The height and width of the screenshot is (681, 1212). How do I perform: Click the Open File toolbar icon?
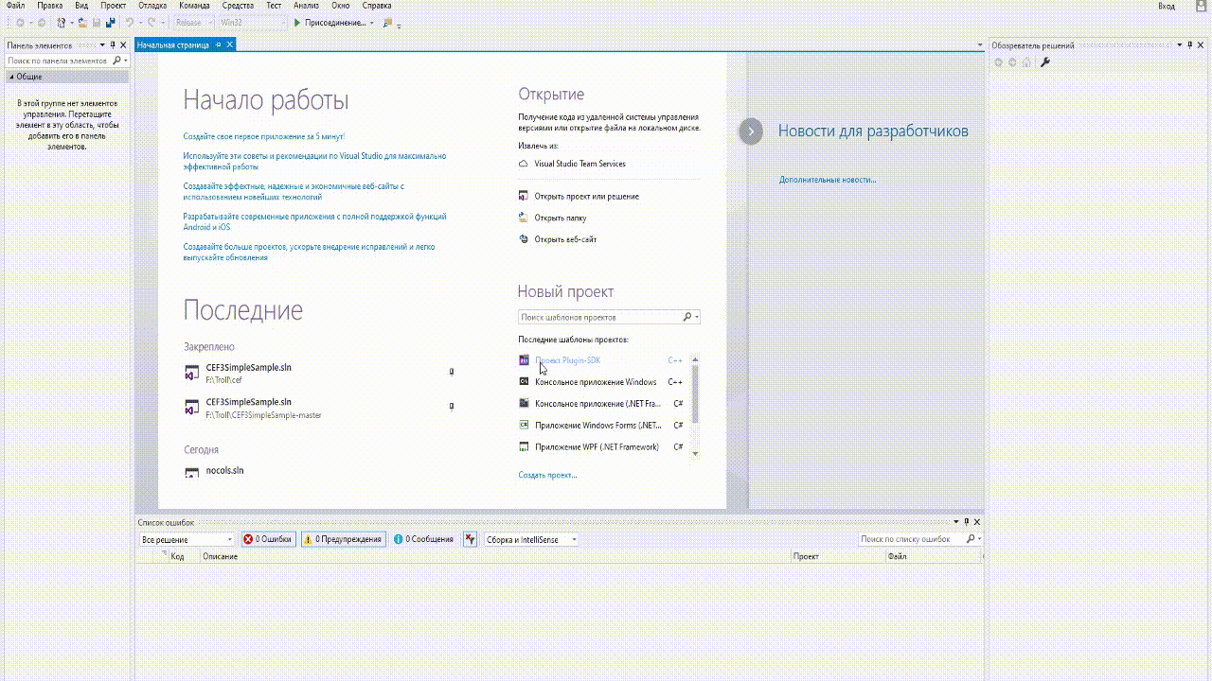click(82, 23)
